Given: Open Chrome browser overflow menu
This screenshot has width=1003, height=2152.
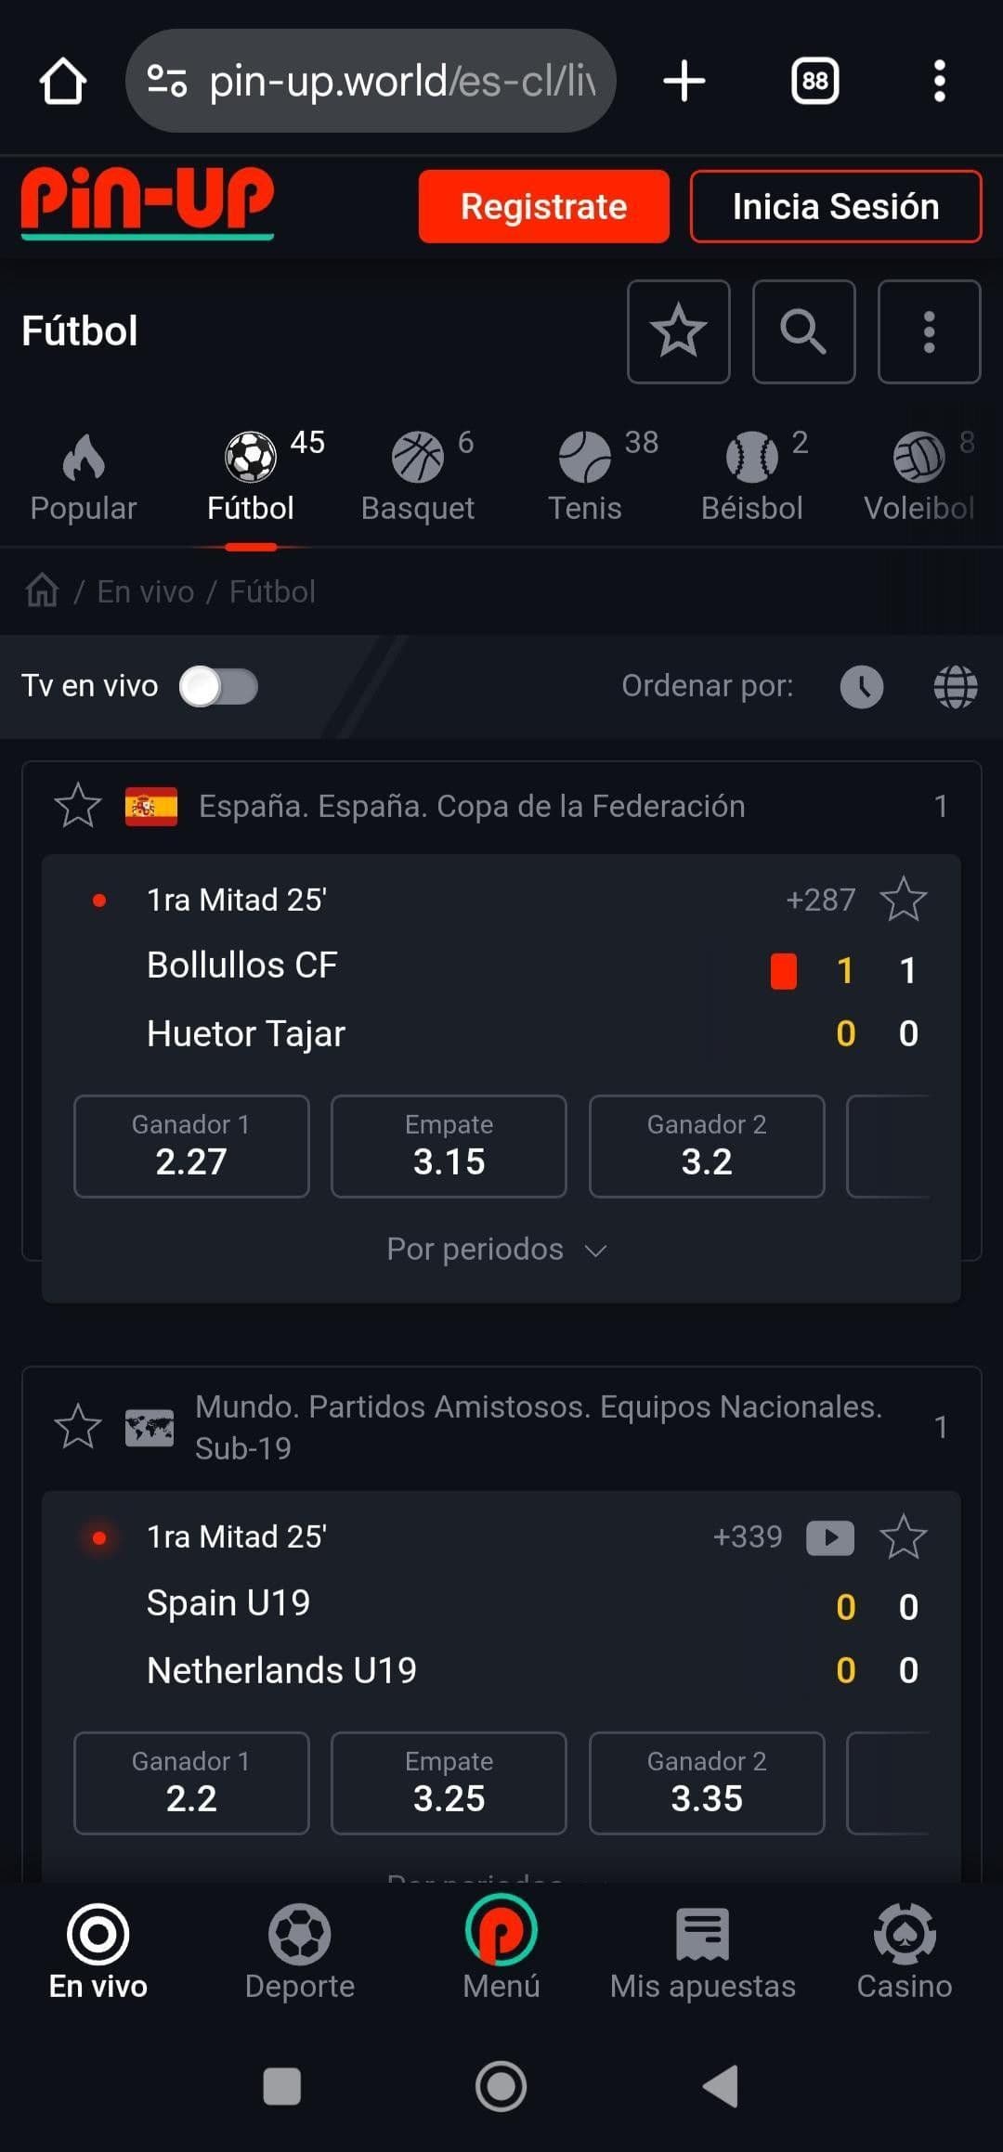Looking at the screenshot, I should (939, 81).
